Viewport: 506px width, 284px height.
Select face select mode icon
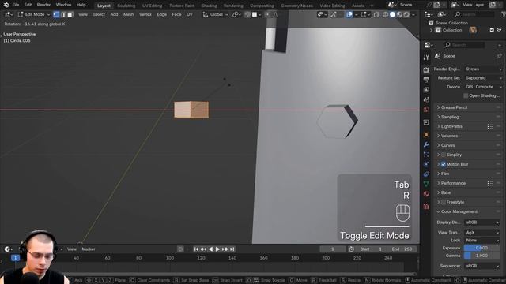(x=70, y=14)
